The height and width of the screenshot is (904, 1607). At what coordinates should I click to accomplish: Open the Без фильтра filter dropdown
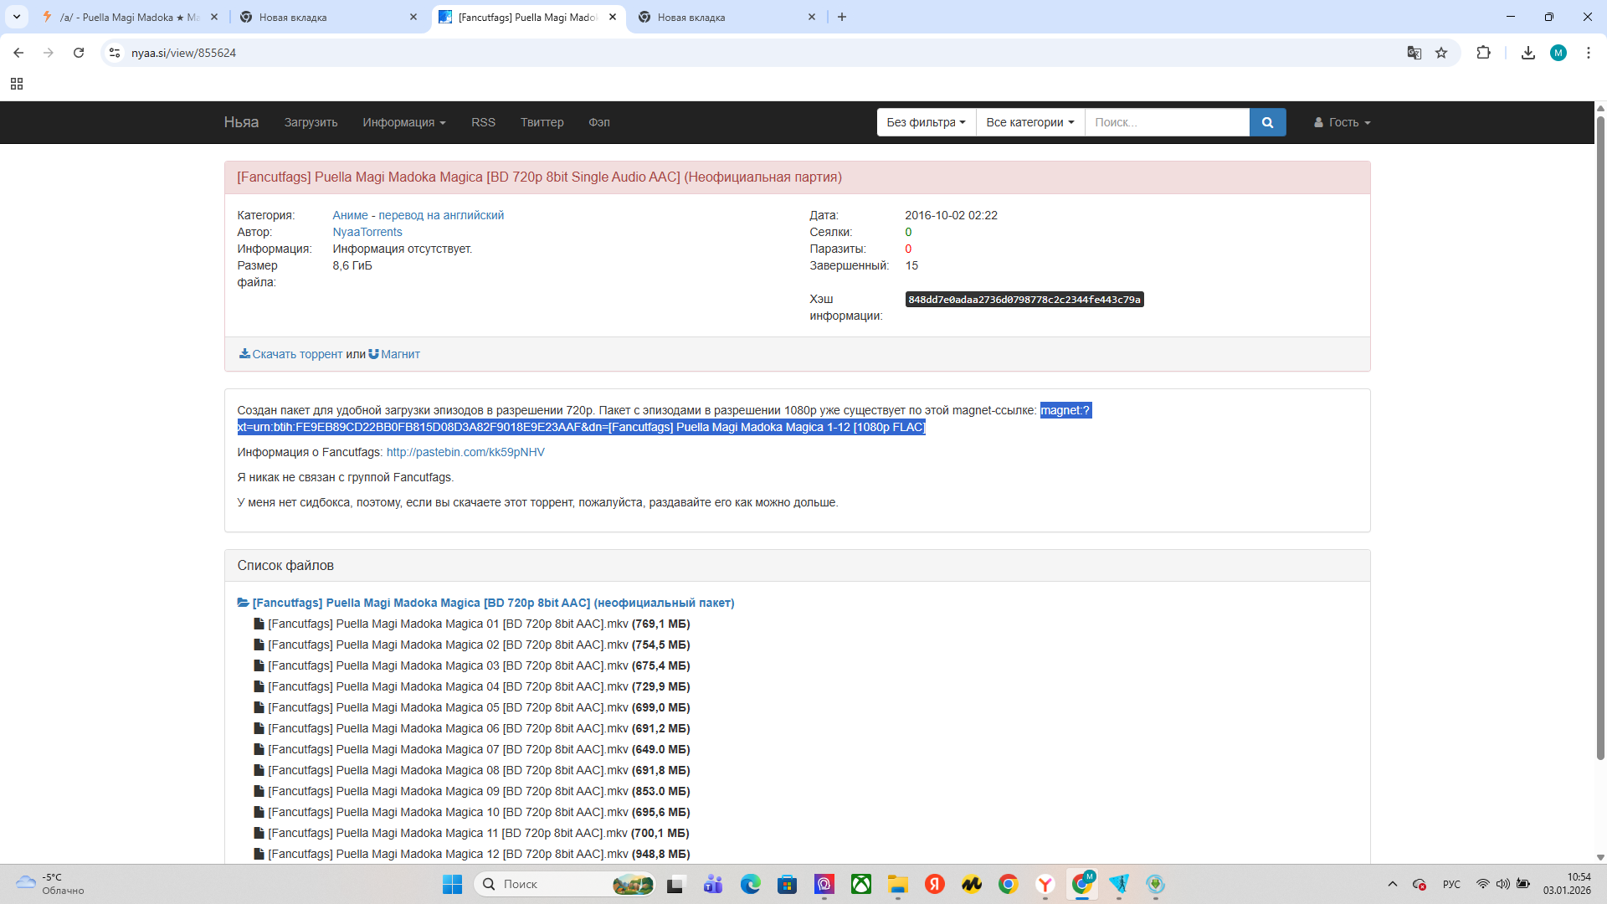coord(926,122)
